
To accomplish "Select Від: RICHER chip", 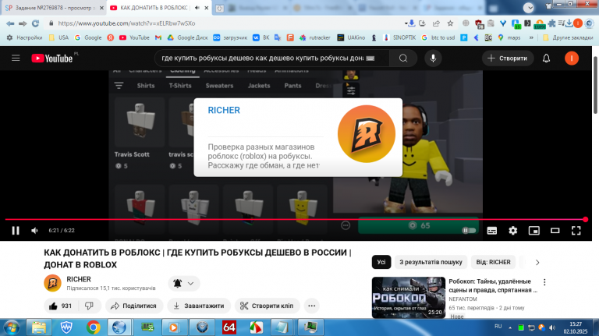I will click(493, 262).
